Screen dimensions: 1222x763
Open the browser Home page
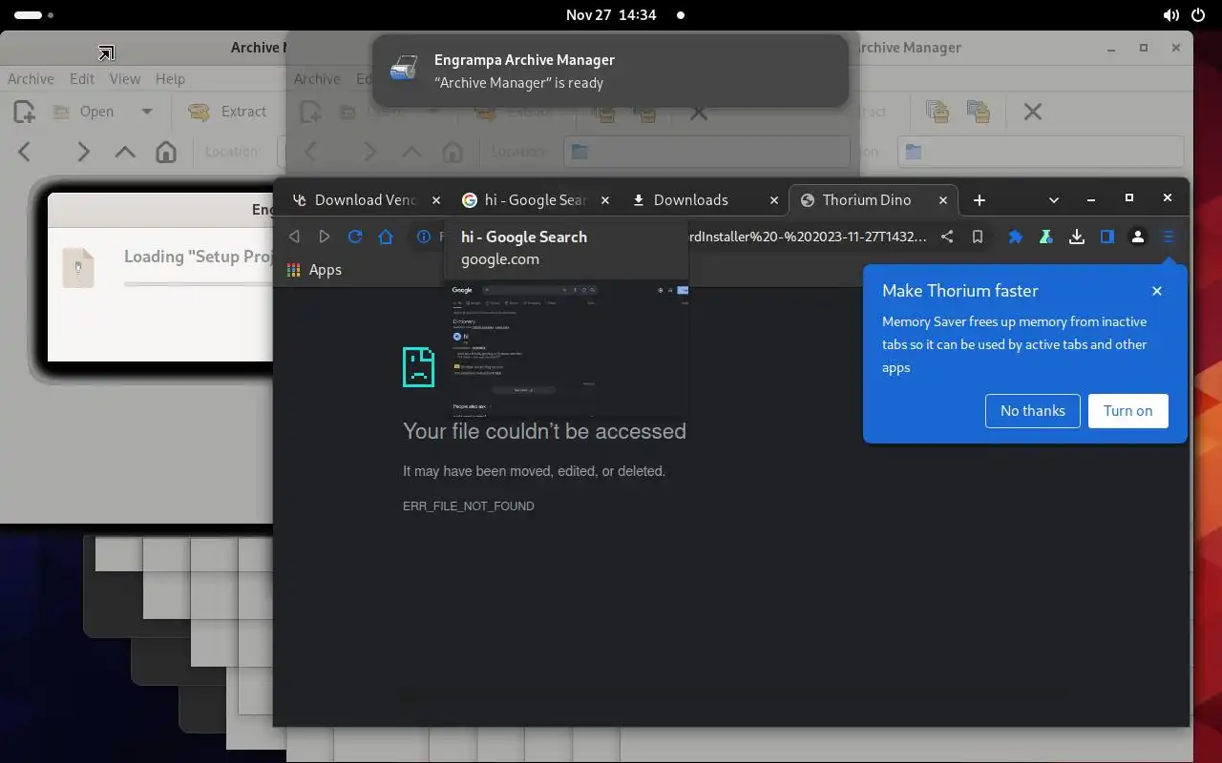click(386, 237)
